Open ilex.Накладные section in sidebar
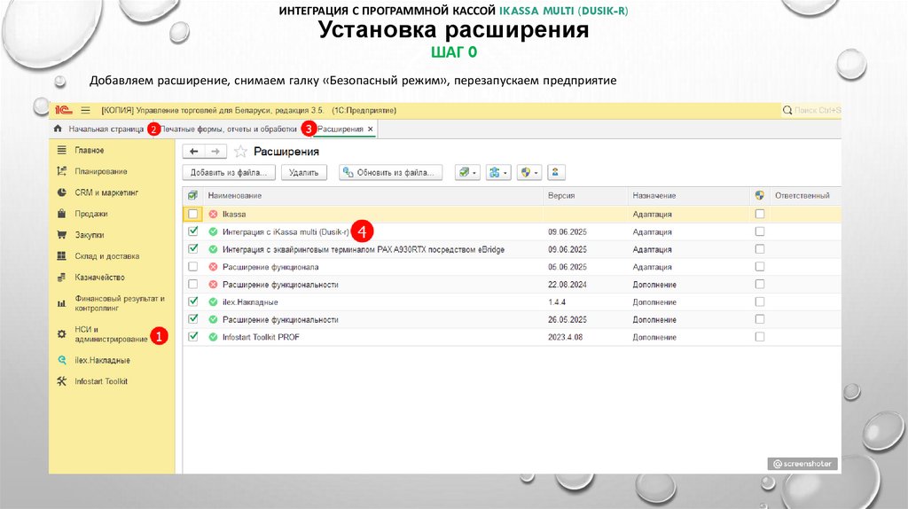 tap(102, 360)
